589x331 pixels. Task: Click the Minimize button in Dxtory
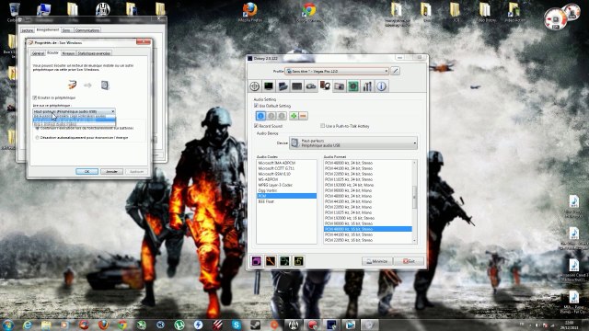(x=377, y=261)
